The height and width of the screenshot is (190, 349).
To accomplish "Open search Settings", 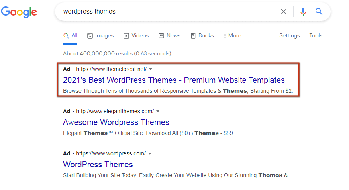I will [x=289, y=35].
